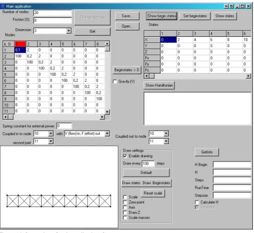Select Nodes cell with value 0,1
The height and width of the screenshot is (233, 254).
(20, 50)
